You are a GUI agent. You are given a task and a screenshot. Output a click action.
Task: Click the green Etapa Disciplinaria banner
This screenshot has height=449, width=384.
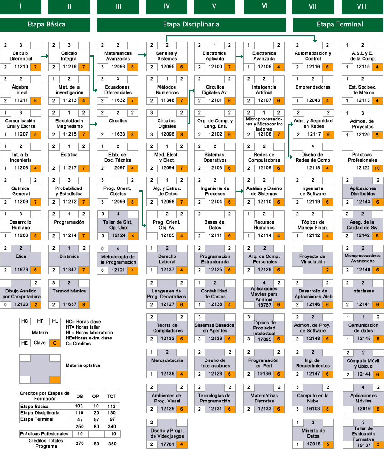191,25
